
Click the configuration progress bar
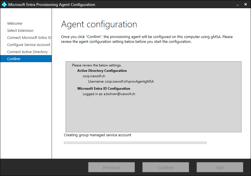click(x=135, y=143)
